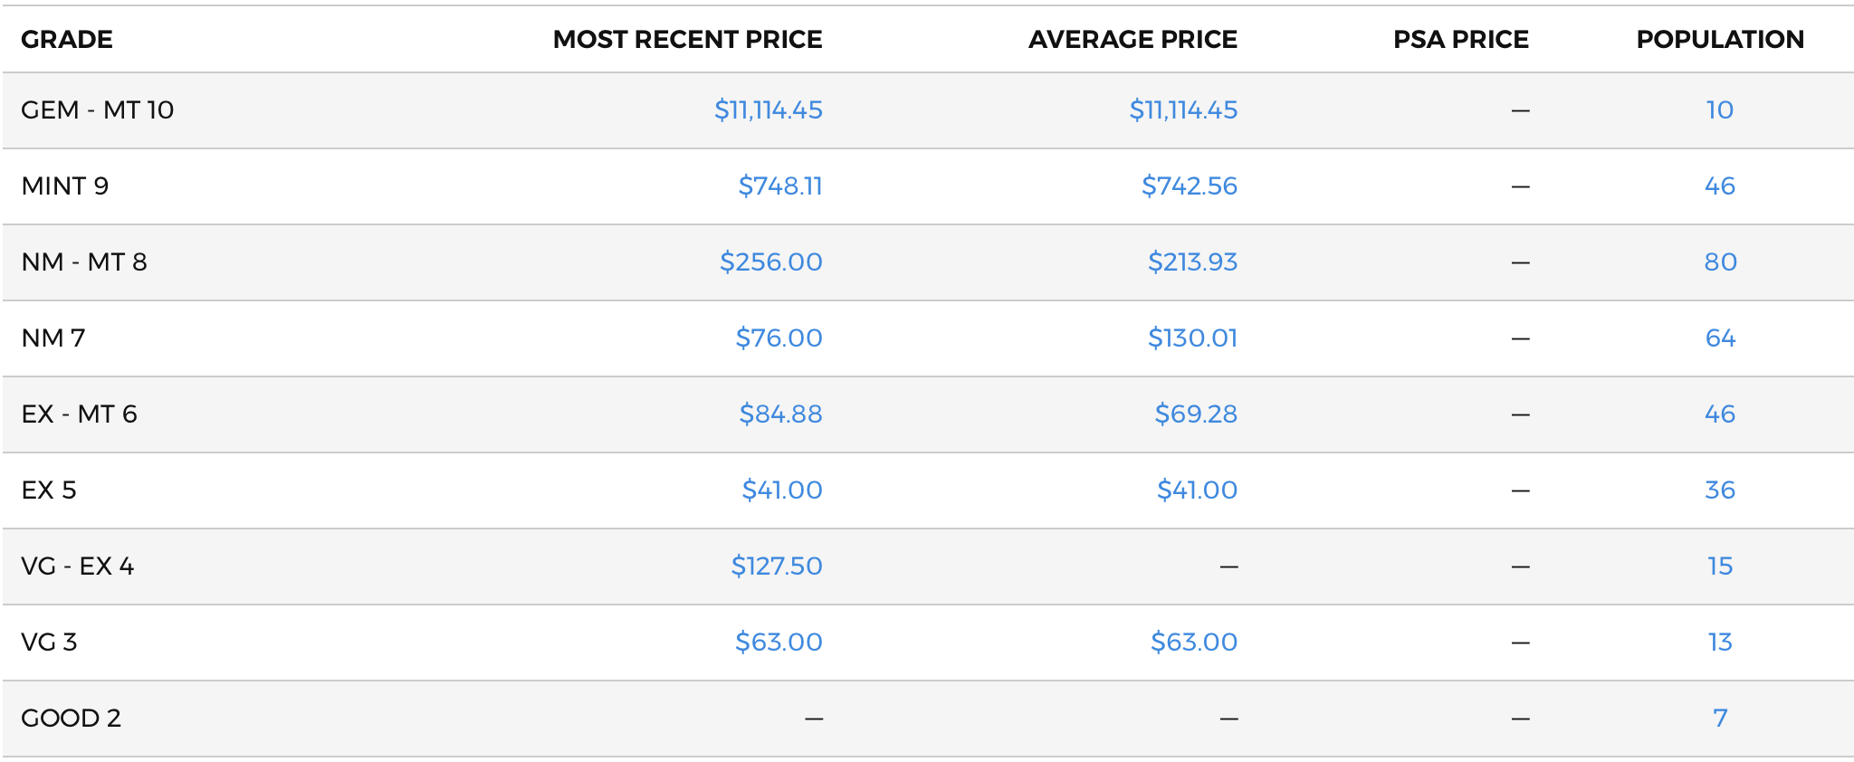View population 80 for NM - MT 8

click(x=1720, y=262)
